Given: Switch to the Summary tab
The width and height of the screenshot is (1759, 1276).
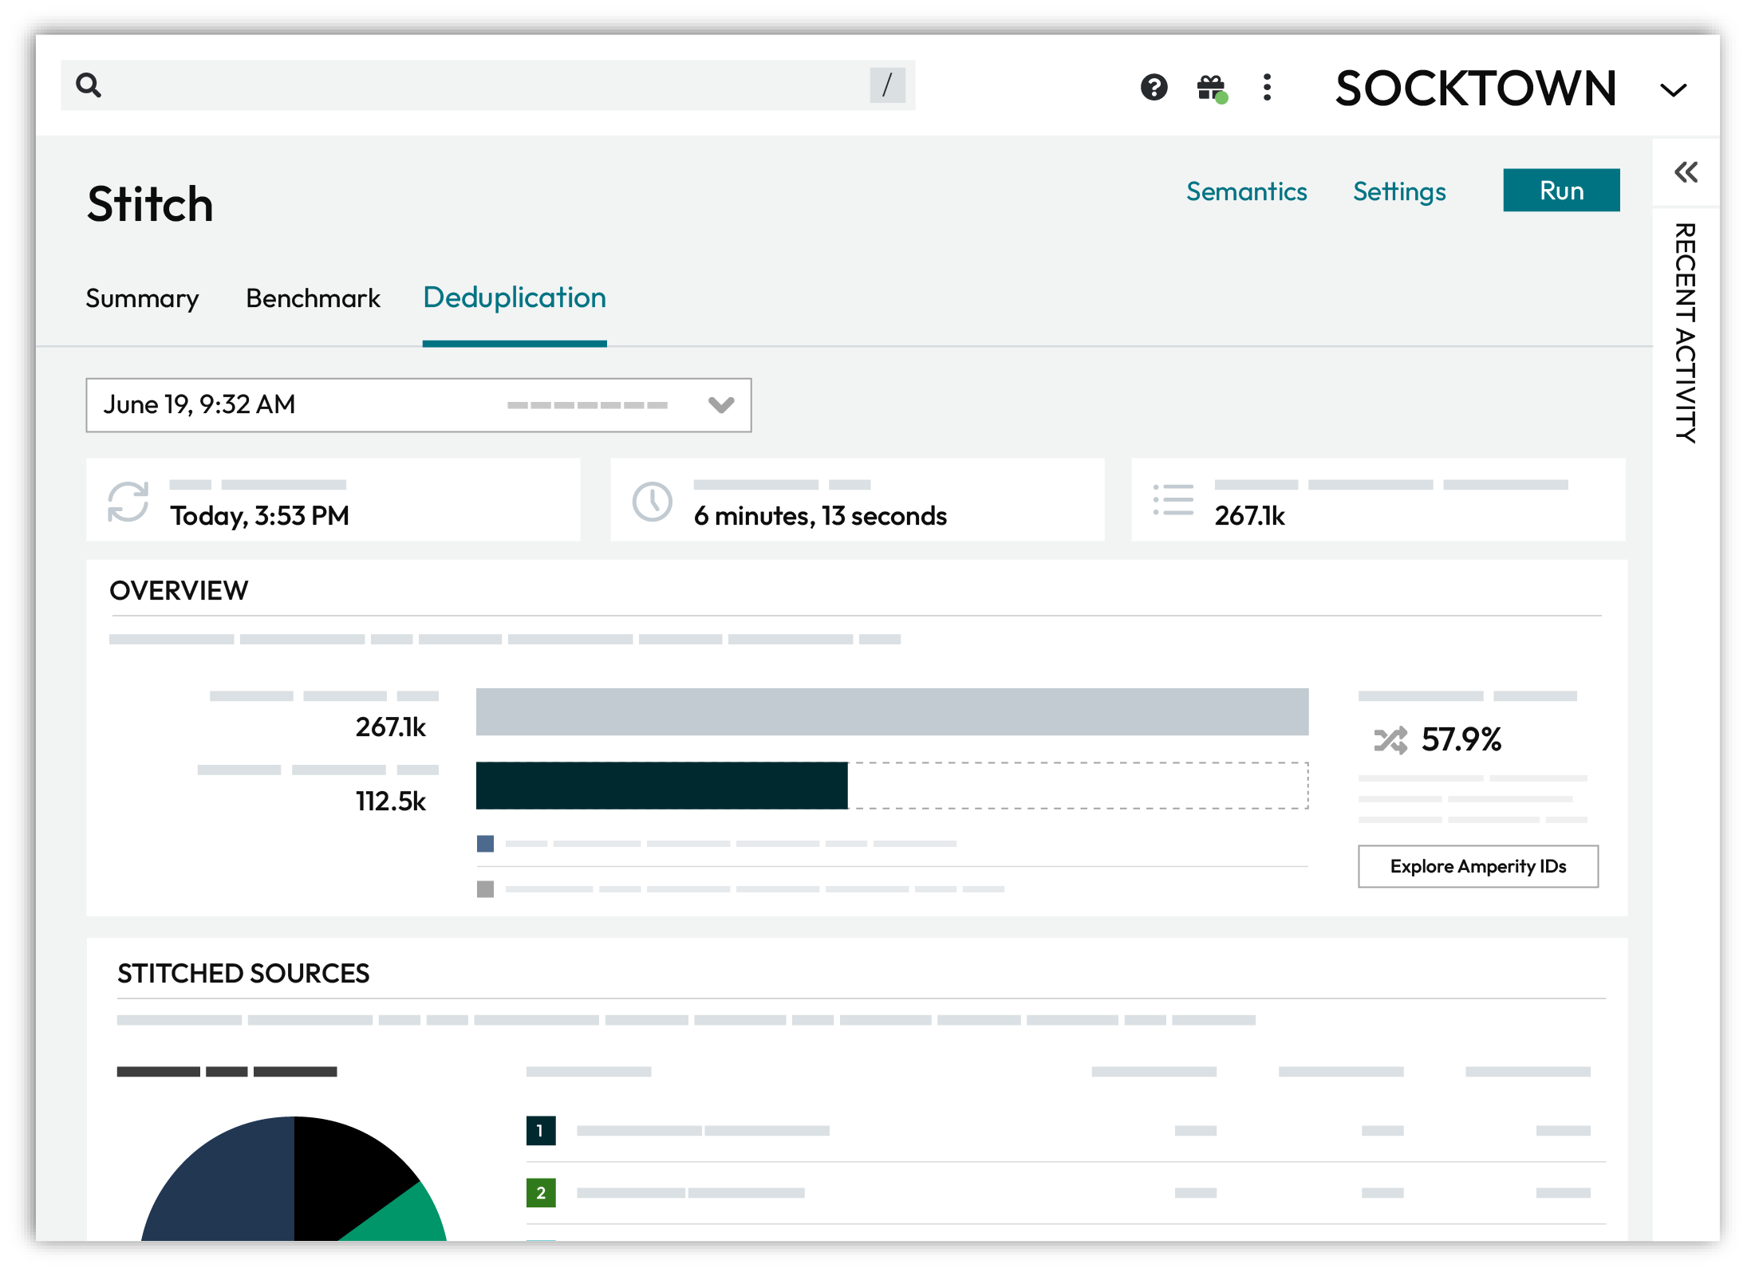Looking at the screenshot, I should coord(142,298).
